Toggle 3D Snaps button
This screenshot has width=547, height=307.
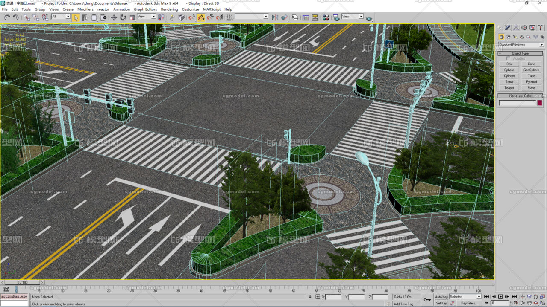192,17
